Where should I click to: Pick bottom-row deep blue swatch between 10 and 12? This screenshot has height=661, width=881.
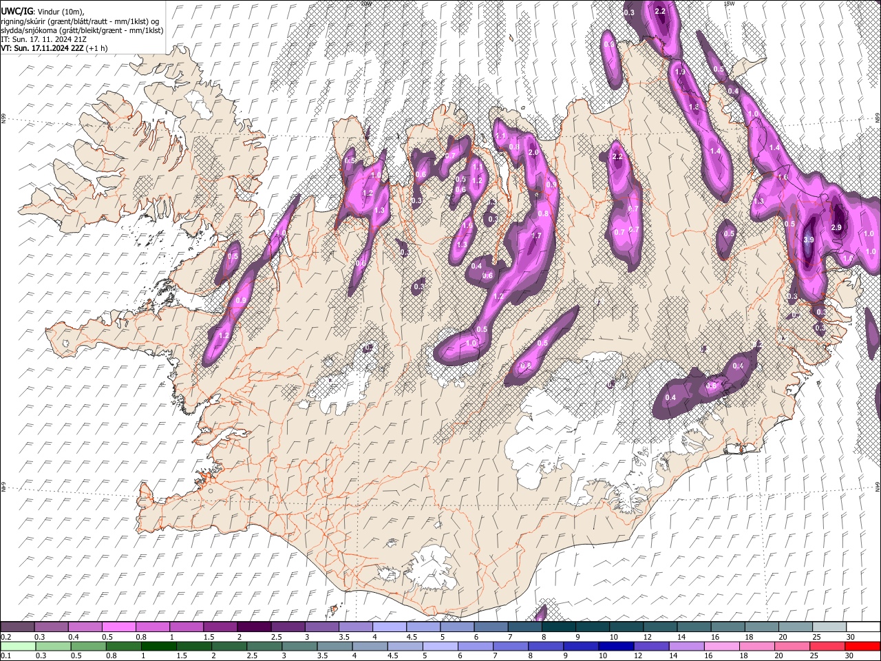click(x=617, y=646)
